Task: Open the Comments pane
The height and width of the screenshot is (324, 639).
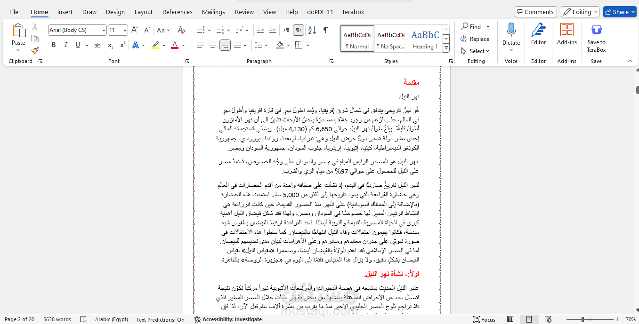Action: [536, 12]
